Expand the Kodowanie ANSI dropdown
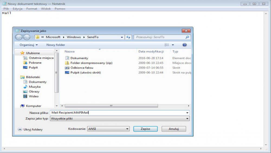 coord(108,129)
